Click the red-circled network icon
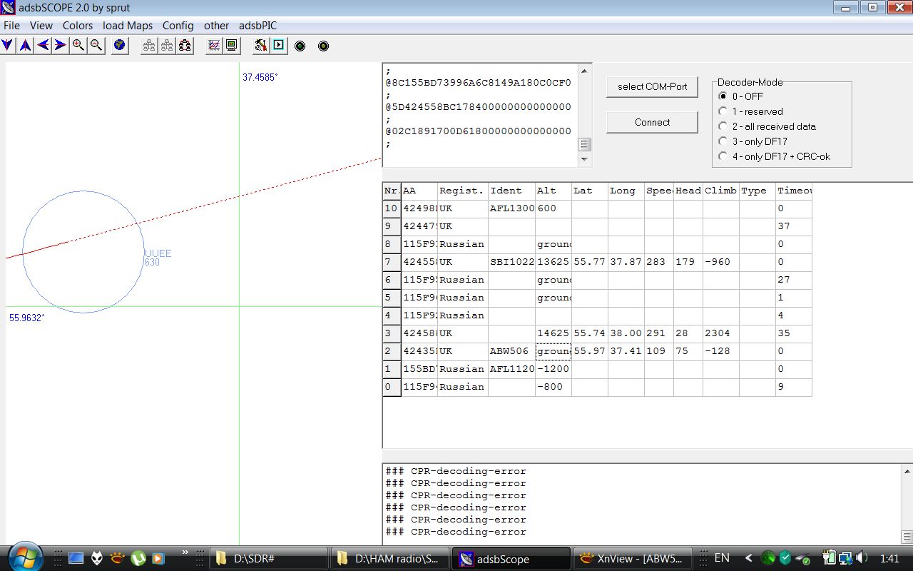The height and width of the screenshot is (571, 913). click(185, 46)
